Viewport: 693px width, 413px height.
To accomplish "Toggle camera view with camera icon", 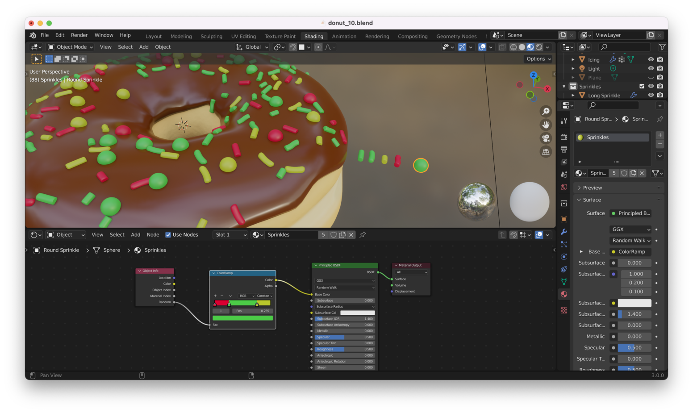I will [546, 138].
